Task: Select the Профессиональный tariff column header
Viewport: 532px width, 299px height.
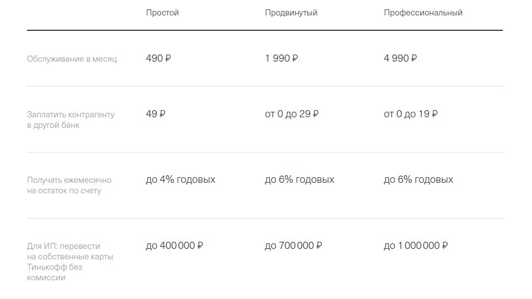Action: [423, 13]
